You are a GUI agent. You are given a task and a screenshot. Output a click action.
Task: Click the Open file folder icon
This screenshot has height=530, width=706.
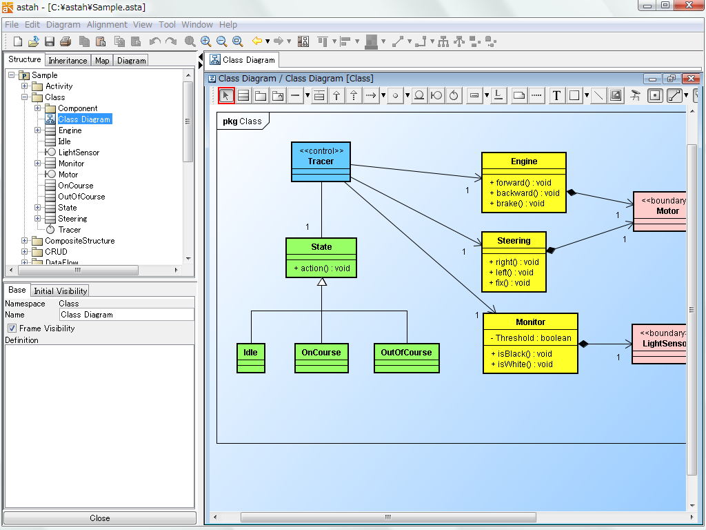point(33,41)
